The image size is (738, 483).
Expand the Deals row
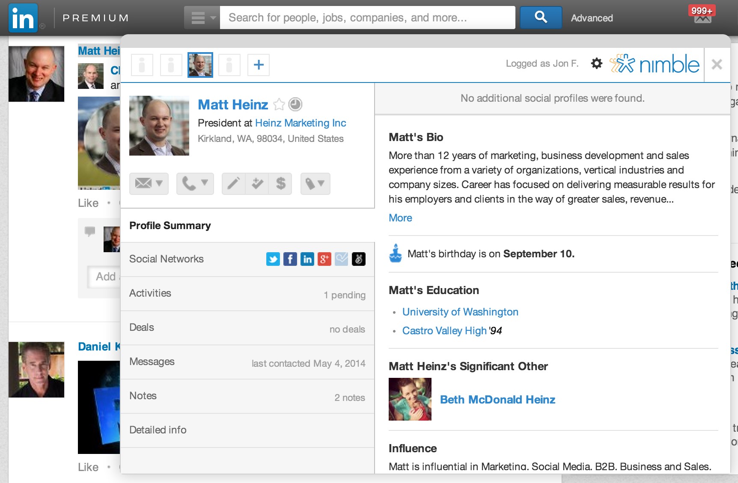click(x=247, y=328)
